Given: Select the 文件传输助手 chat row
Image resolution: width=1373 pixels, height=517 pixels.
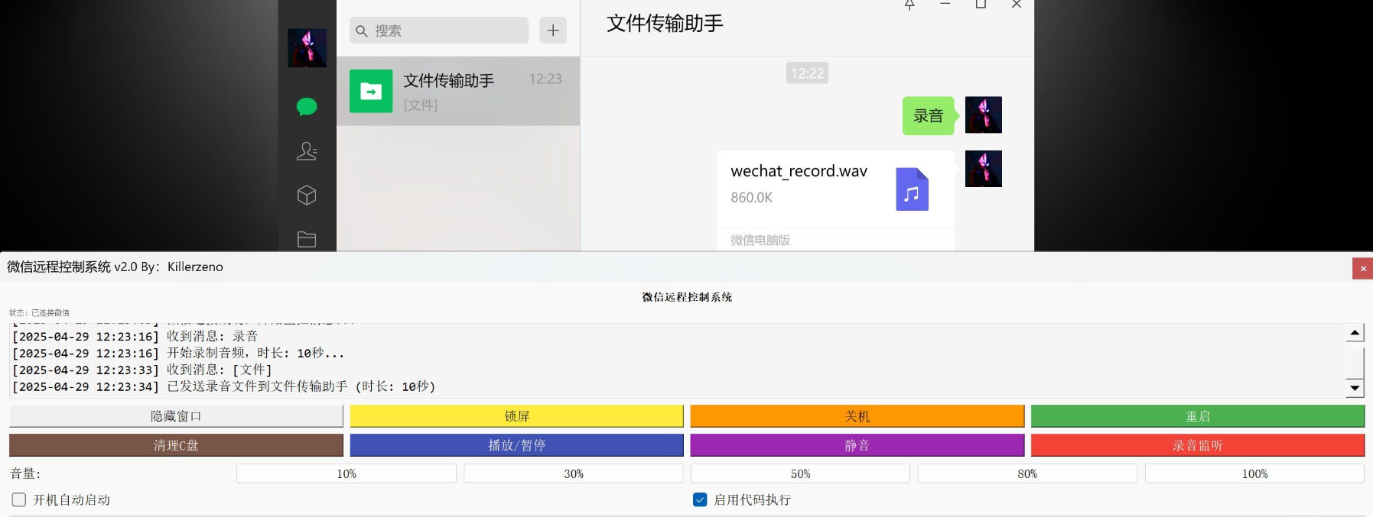Looking at the screenshot, I should pyautogui.click(x=458, y=91).
